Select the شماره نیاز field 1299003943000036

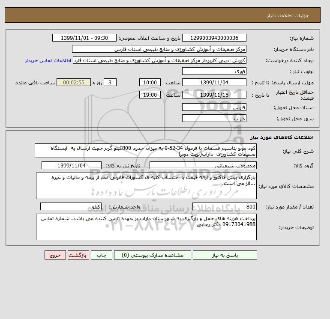pyautogui.click(x=214, y=38)
